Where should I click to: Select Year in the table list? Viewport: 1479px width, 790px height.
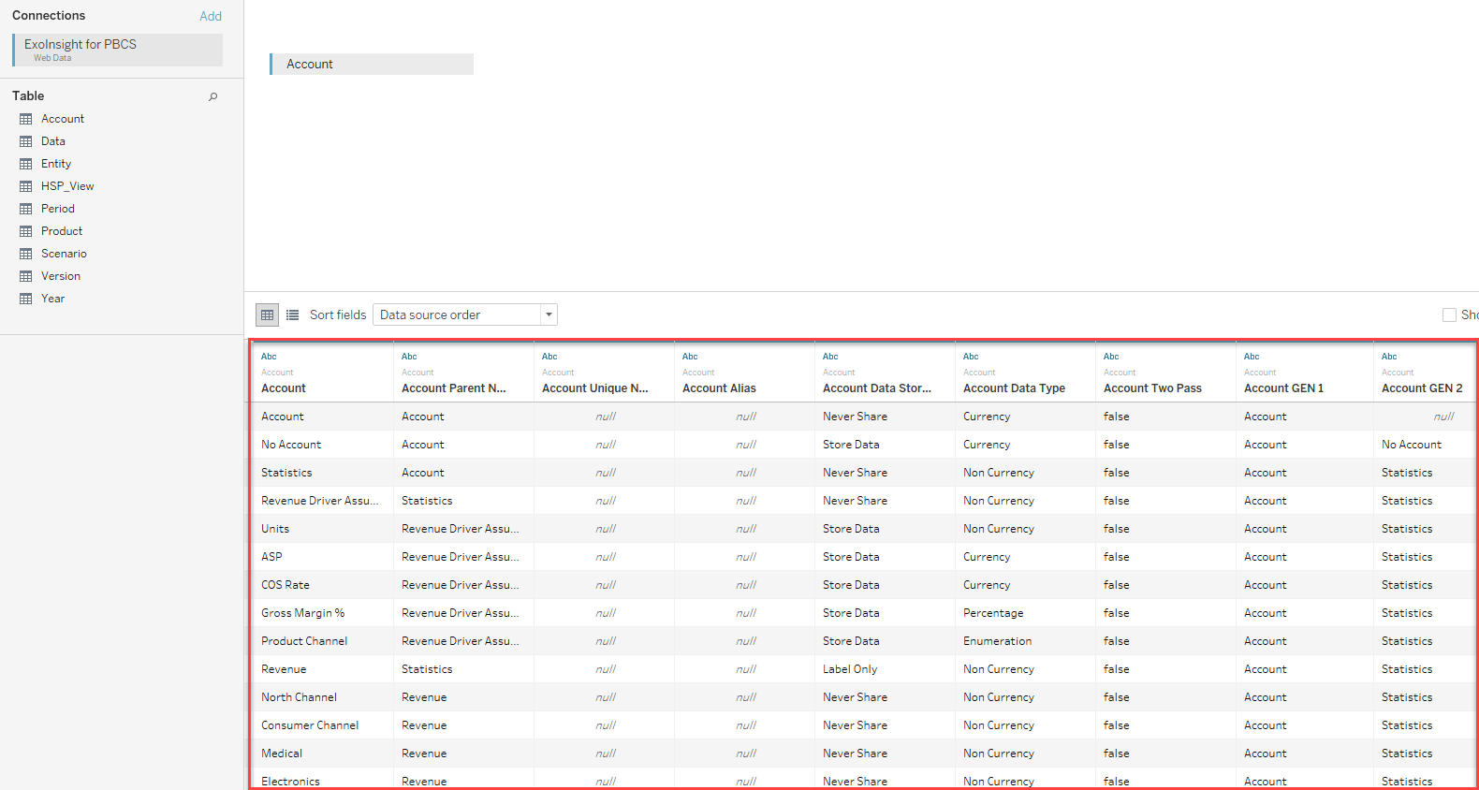(53, 299)
